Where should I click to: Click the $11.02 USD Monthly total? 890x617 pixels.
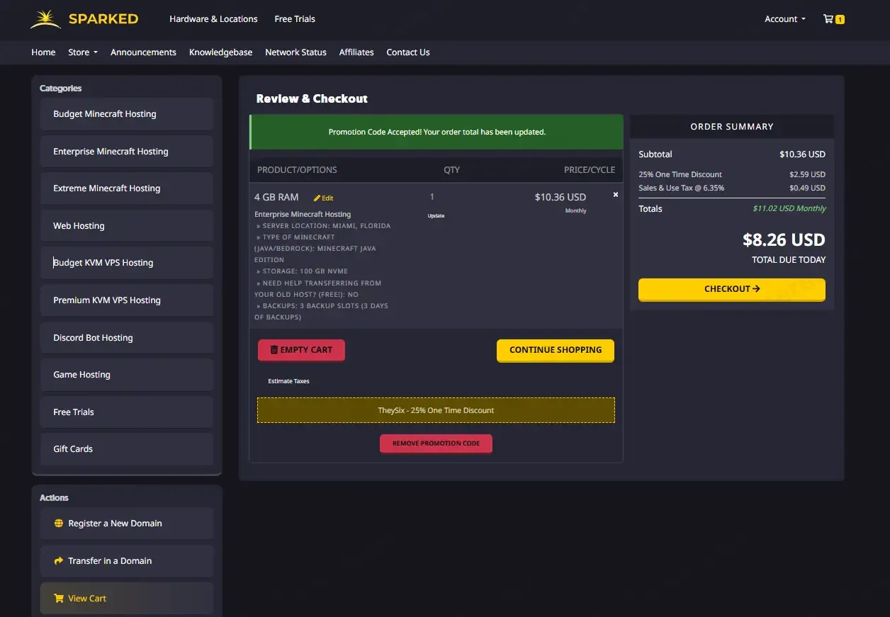[x=789, y=209]
